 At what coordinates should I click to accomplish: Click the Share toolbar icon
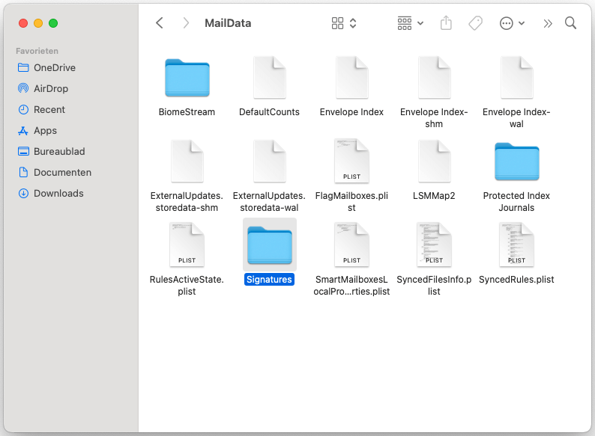coord(446,23)
